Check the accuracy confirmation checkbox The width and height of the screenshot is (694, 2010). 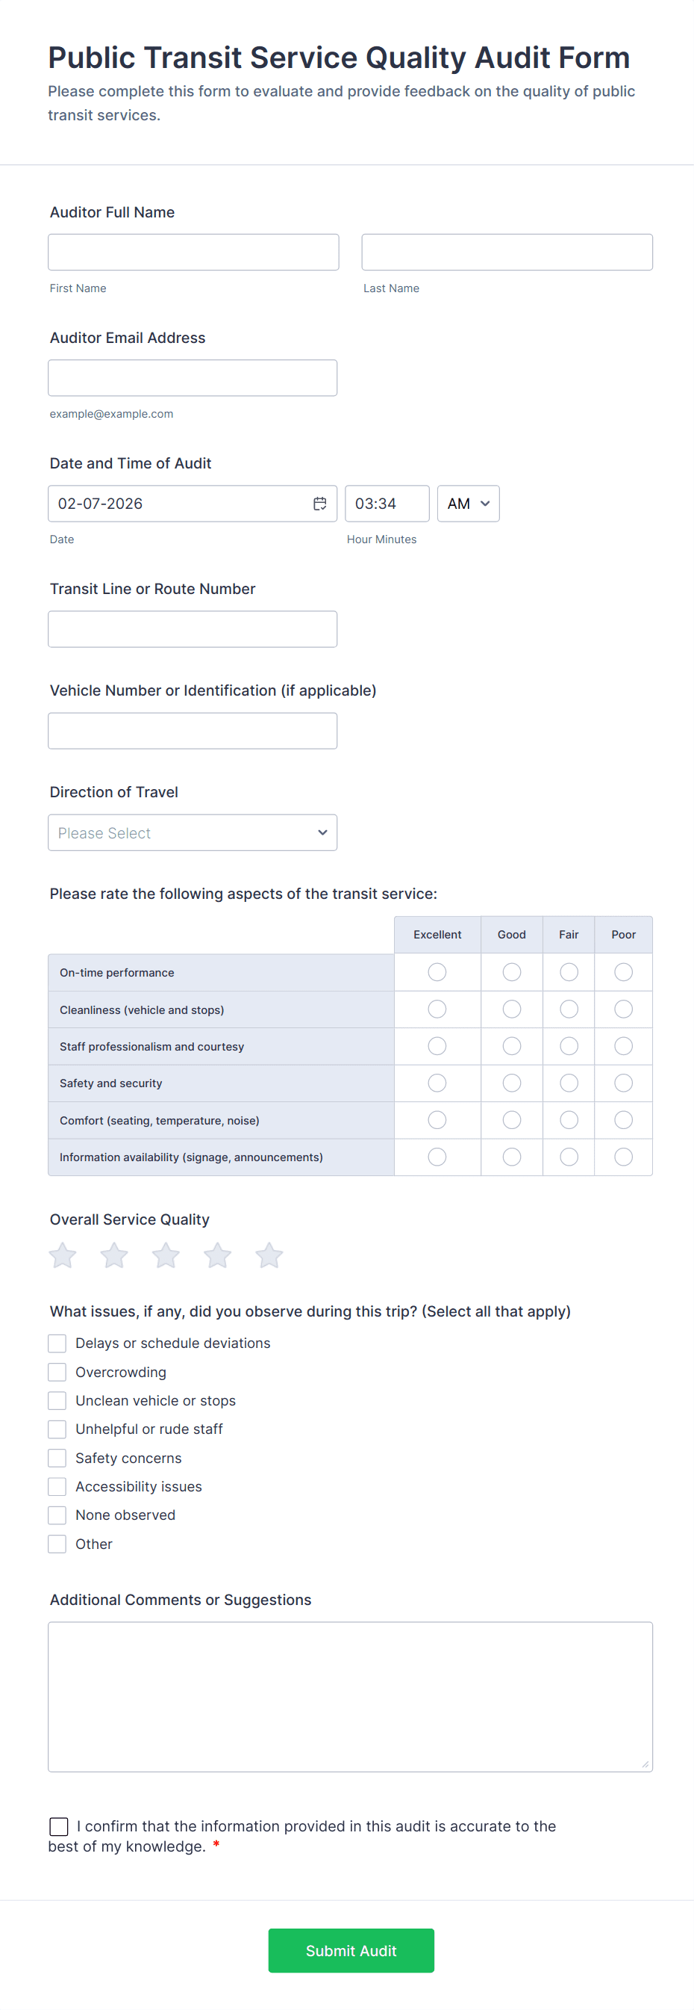[x=58, y=1826]
